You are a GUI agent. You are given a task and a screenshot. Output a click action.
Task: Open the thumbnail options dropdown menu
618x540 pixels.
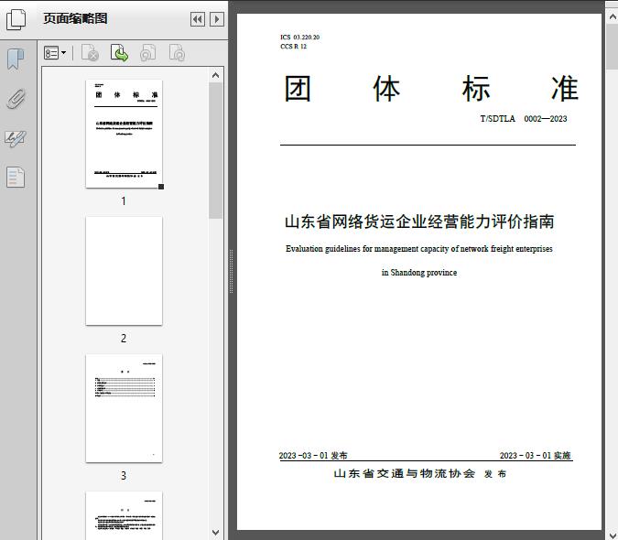click(55, 53)
